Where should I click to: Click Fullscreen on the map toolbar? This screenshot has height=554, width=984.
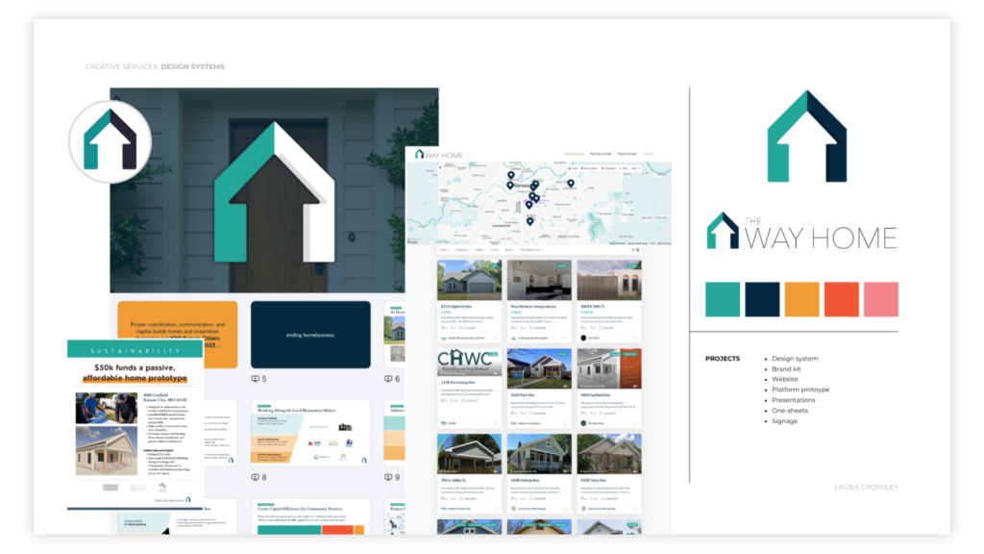click(608, 168)
